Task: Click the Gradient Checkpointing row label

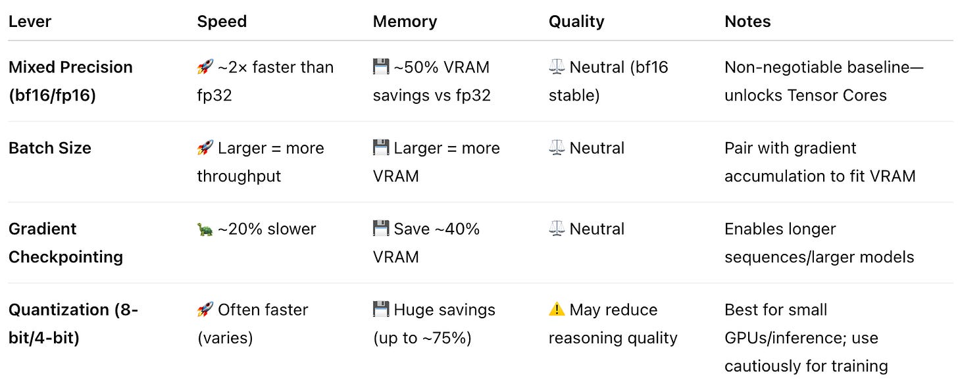Action: 66,243
